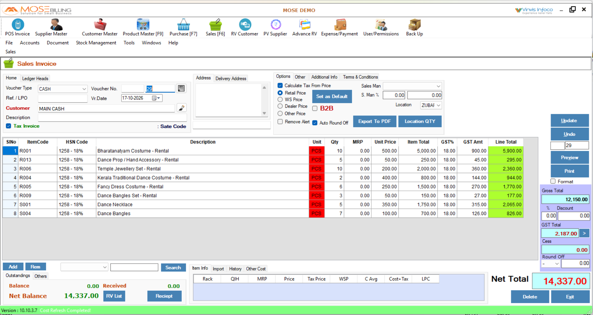Click the Print button
Screen dimensions: 593x315
pos(569,171)
